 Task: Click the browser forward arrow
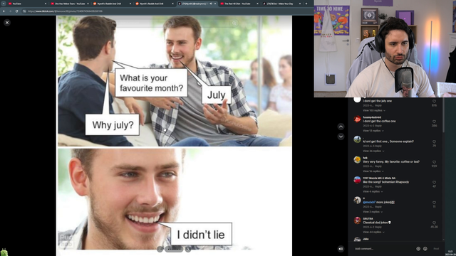[10, 11]
